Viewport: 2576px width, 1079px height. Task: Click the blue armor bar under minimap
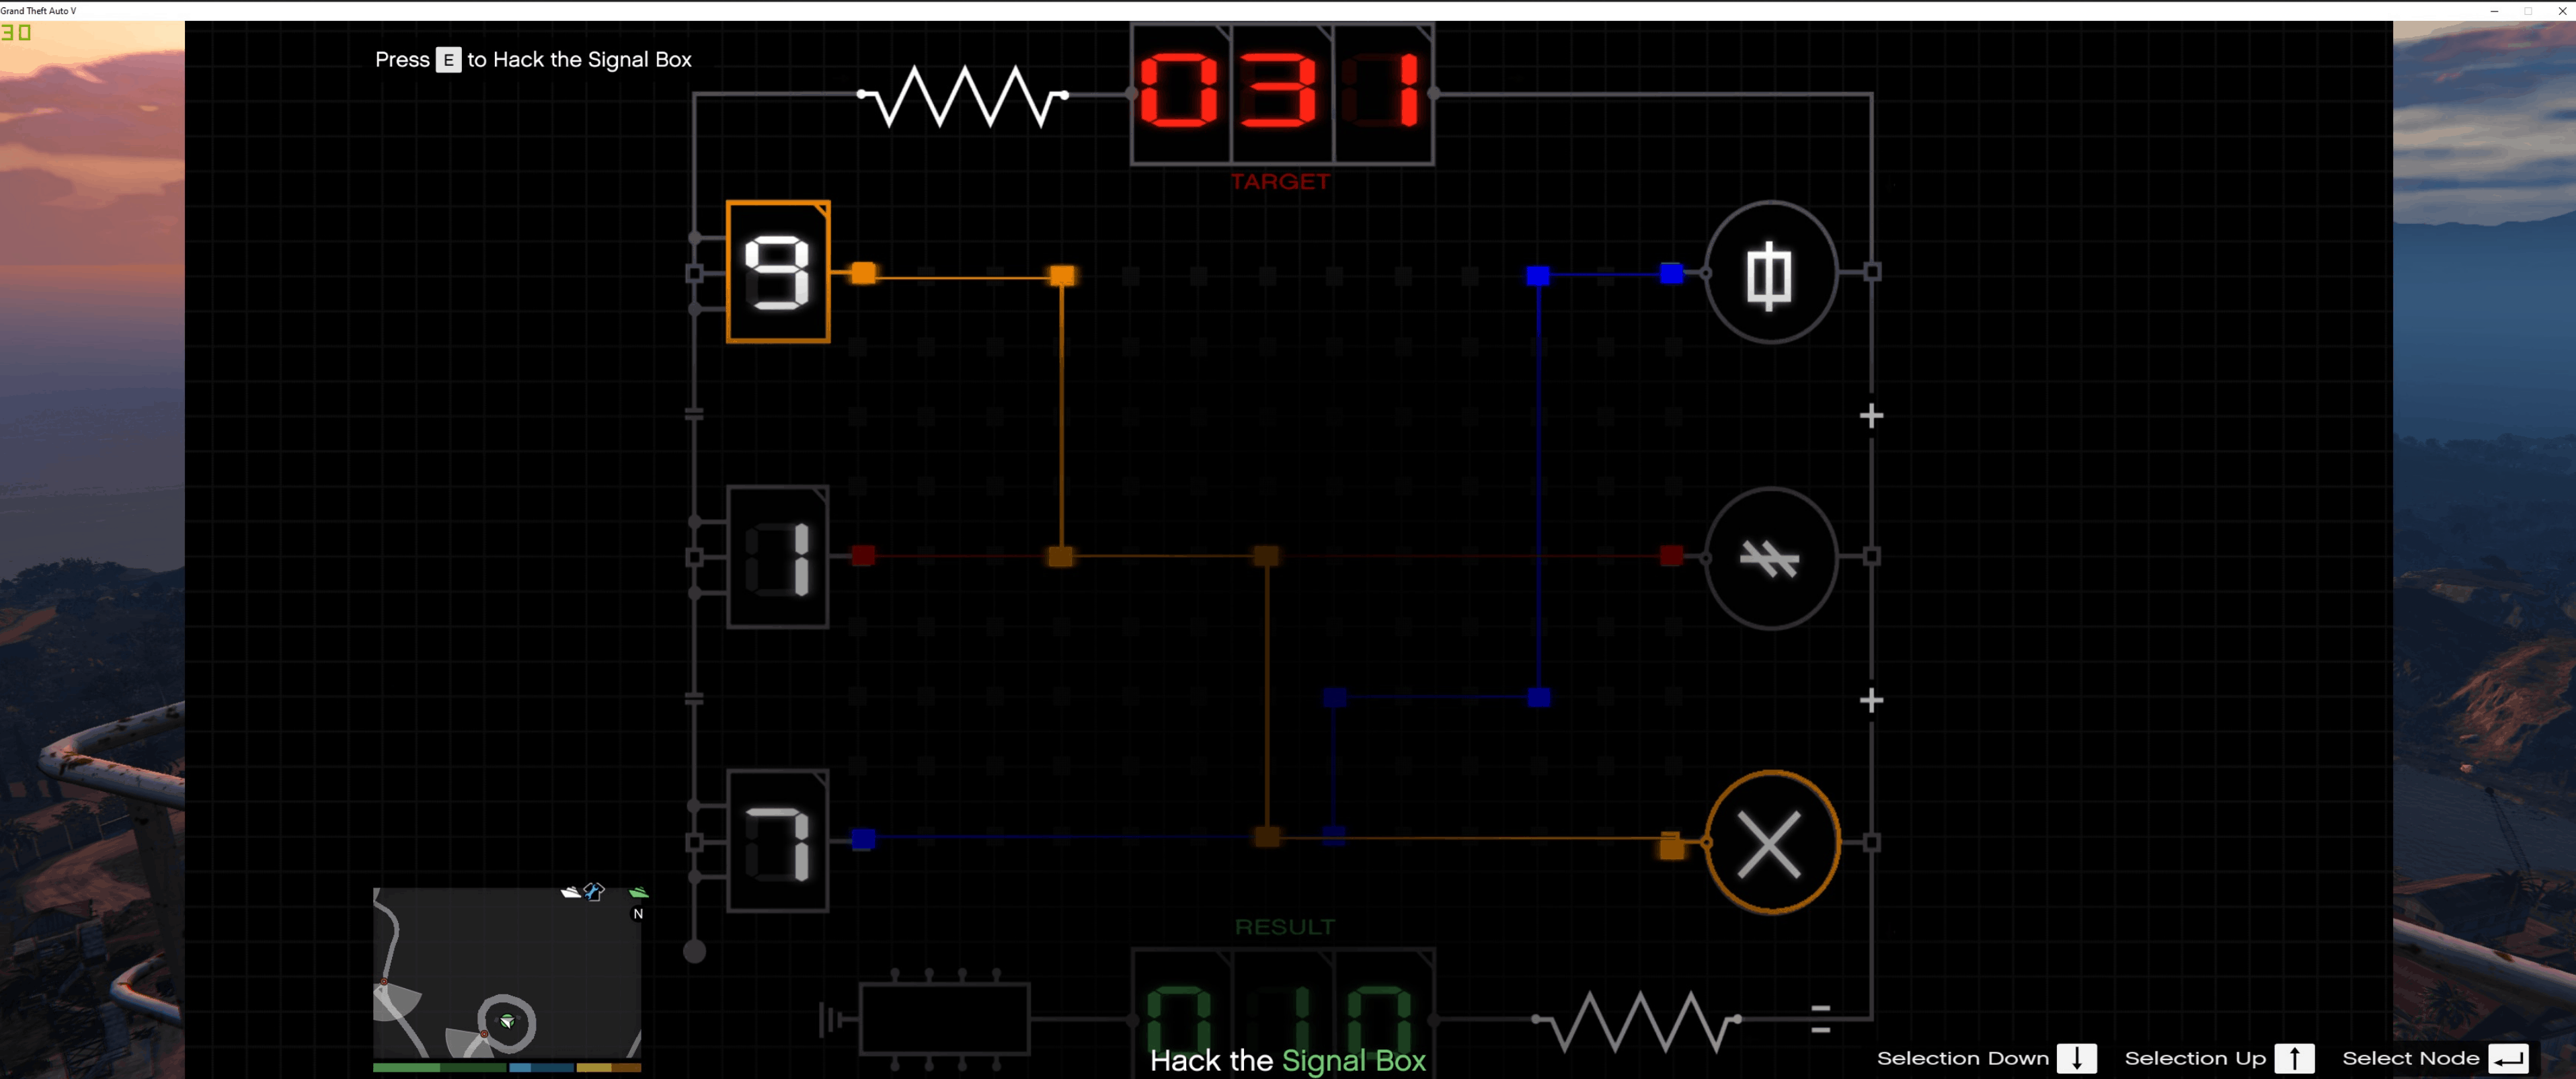(x=541, y=1067)
